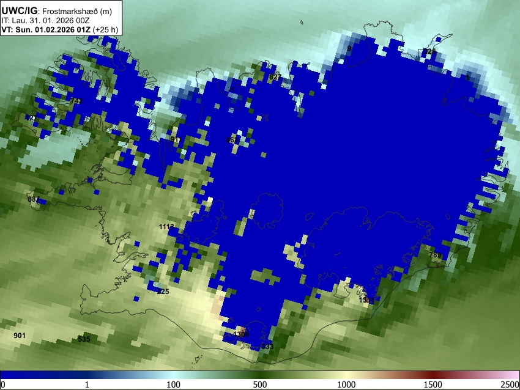Click the 1500 tick label on the legend

[433, 384]
